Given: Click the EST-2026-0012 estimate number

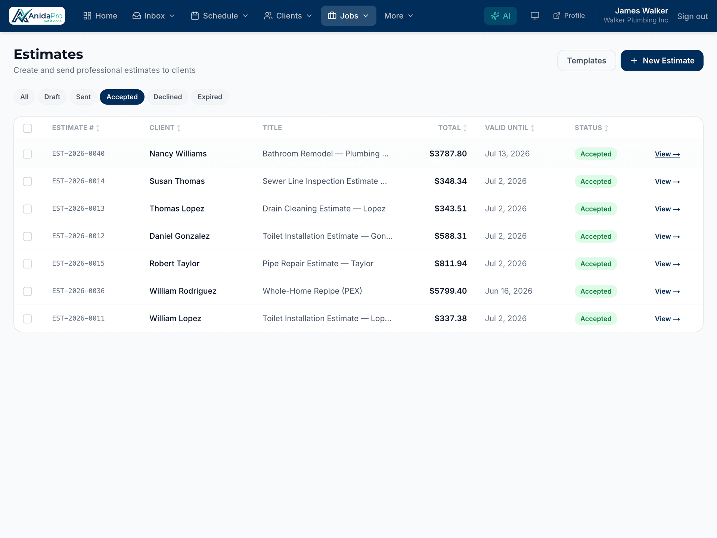Looking at the screenshot, I should click(x=78, y=236).
